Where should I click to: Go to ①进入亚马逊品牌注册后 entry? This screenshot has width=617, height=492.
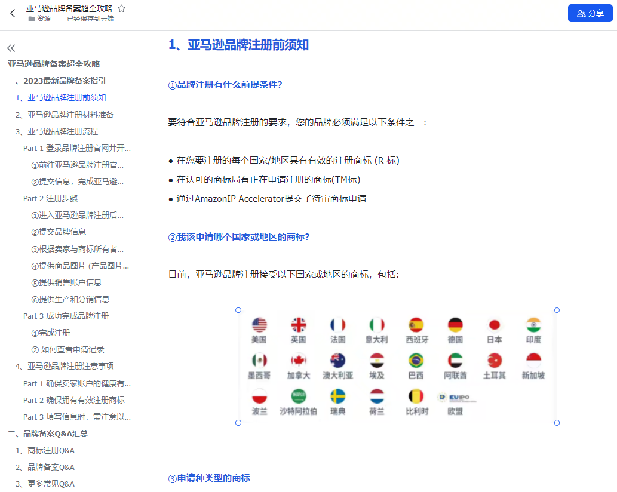[78, 215]
